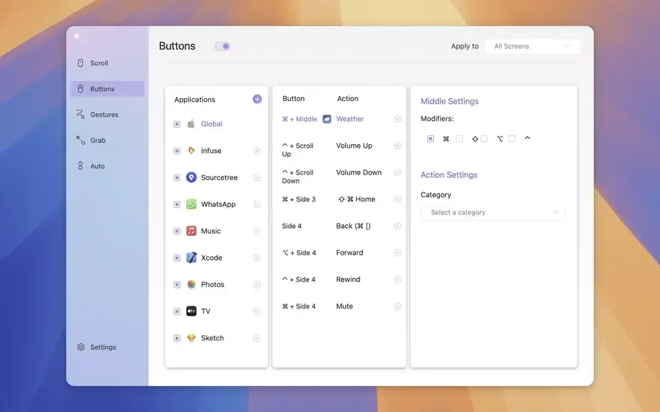Select the Side 4 Back row
The height and width of the screenshot is (412, 660).
coord(339,226)
